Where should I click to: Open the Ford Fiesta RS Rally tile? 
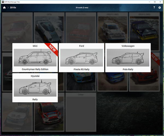click(81, 58)
